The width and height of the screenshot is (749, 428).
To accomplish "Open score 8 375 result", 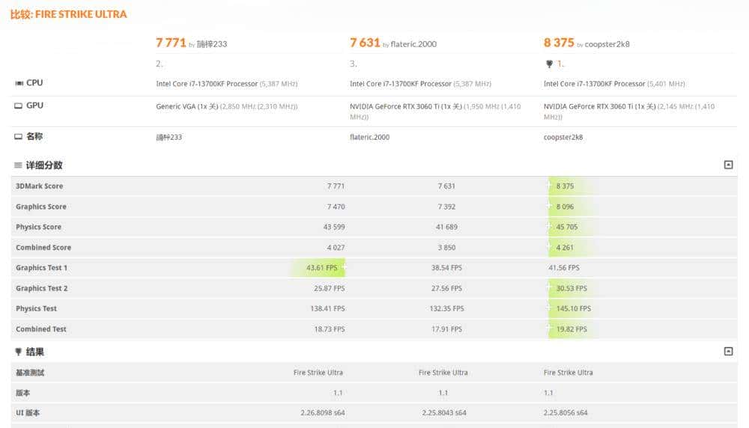I will click(559, 43).
